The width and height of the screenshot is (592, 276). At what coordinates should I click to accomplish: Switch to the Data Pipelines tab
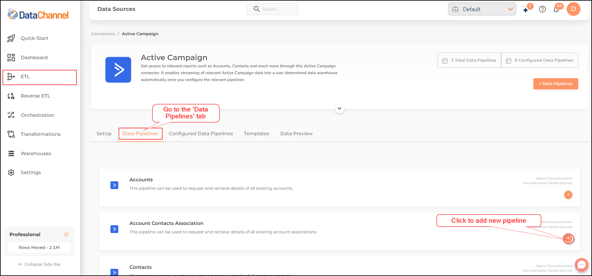(140, 134)
